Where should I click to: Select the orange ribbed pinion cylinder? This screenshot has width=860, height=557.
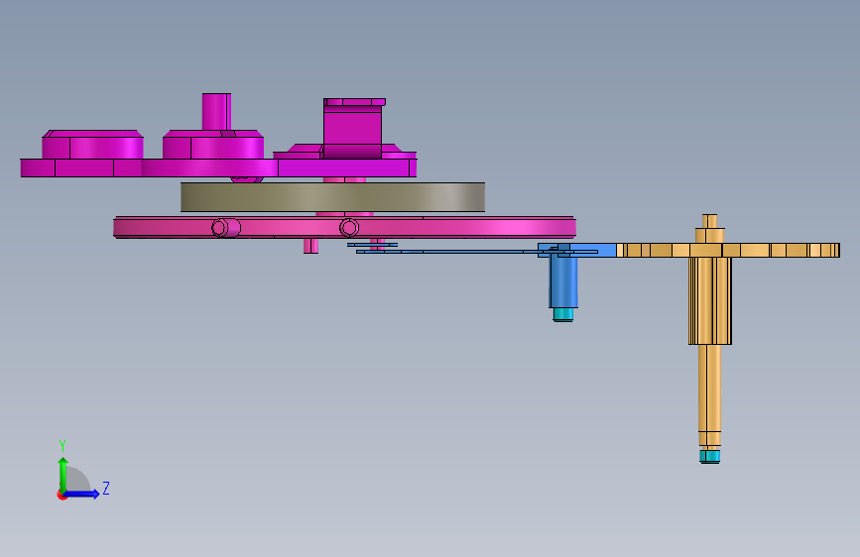(x=709, y=300)
